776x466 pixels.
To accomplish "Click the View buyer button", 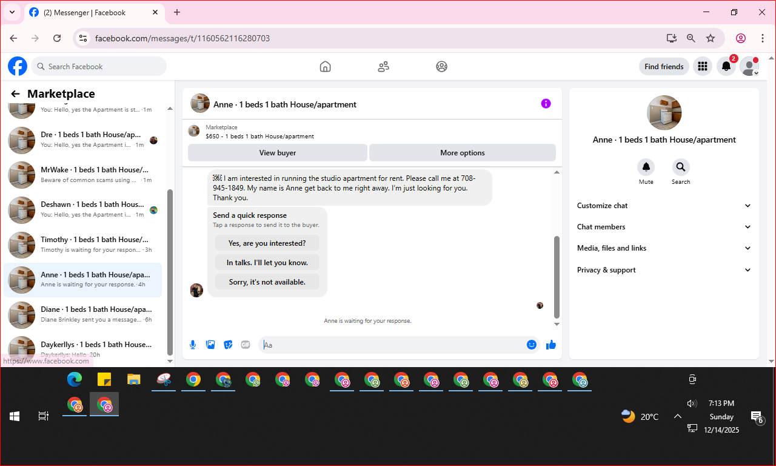I will point(278,153).
